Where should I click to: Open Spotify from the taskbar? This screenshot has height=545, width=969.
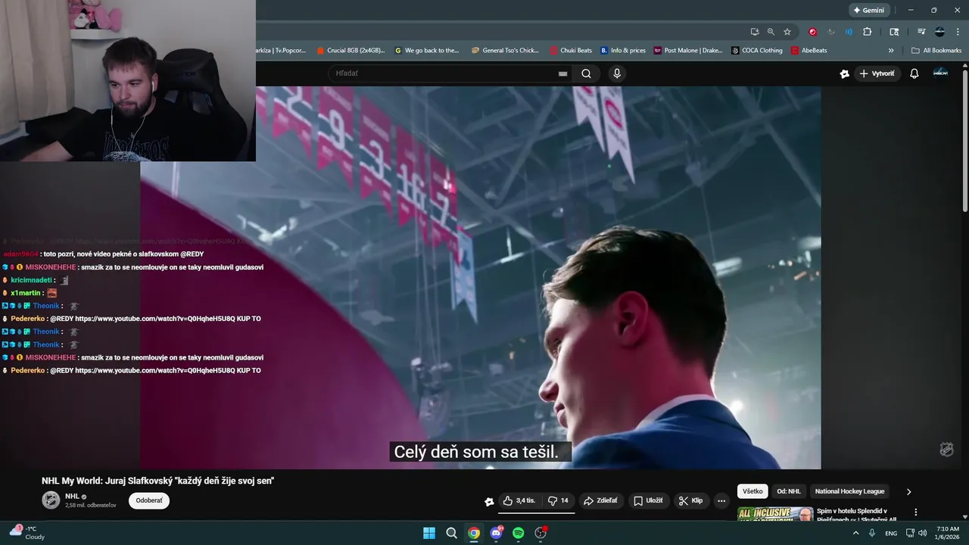click(519, 533)
